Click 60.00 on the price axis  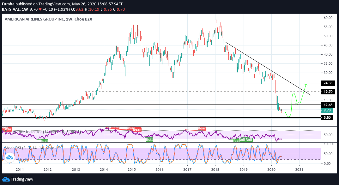coord(328,18)
